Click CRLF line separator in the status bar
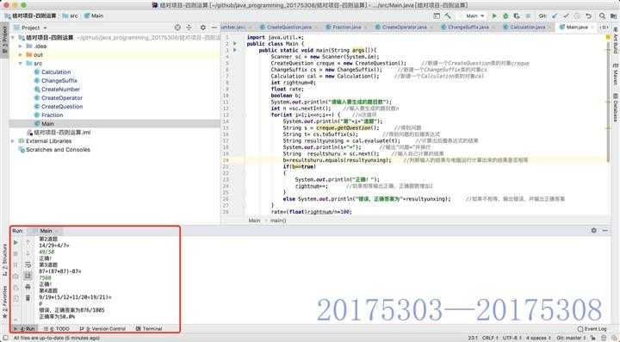This screenshot has height=342, width=620. pos(490,338)
